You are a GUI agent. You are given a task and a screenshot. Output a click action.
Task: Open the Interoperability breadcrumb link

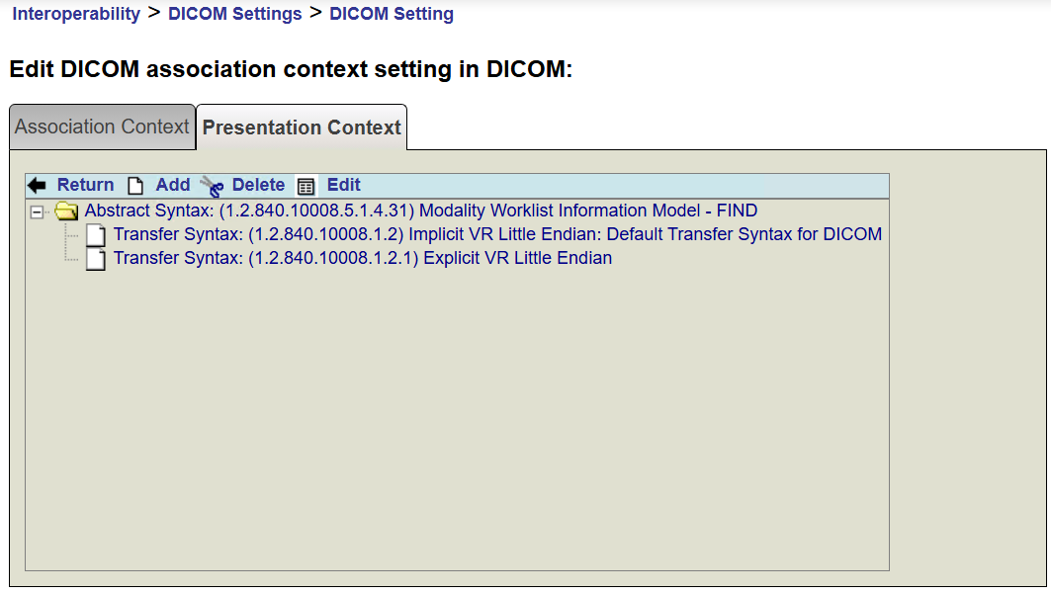pyautogui.click(x=76, y=14)
